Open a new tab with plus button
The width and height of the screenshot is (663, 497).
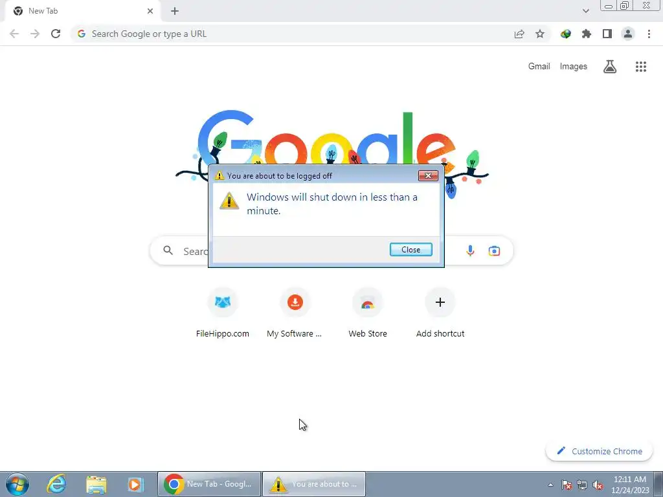point(175,11)
